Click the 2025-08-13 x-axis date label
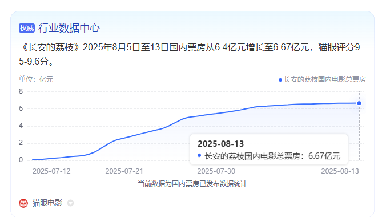The image size is (386, 217). (x=340, y=171)
